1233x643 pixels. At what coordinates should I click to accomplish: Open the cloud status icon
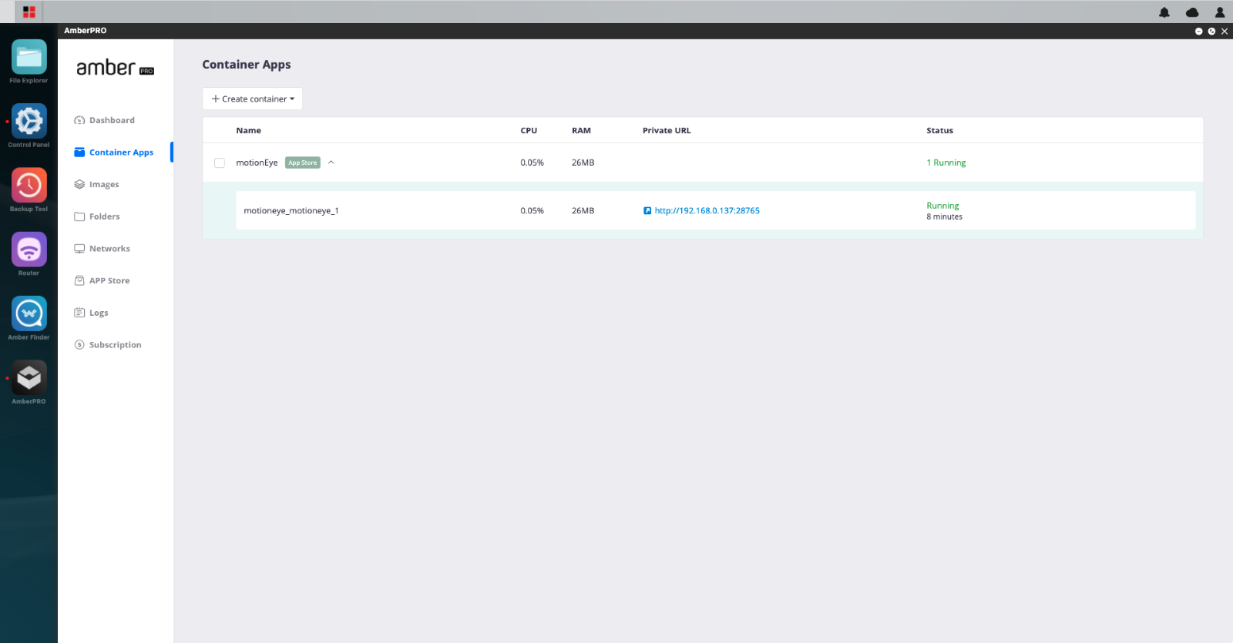click(x=1192, y=12)
